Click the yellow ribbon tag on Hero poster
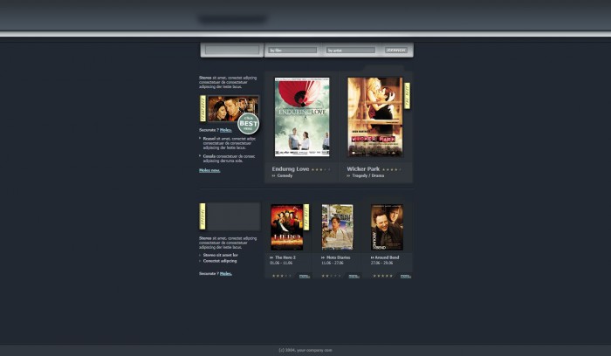The height and width of the screenshot is (356, 611). click(306, 217)
